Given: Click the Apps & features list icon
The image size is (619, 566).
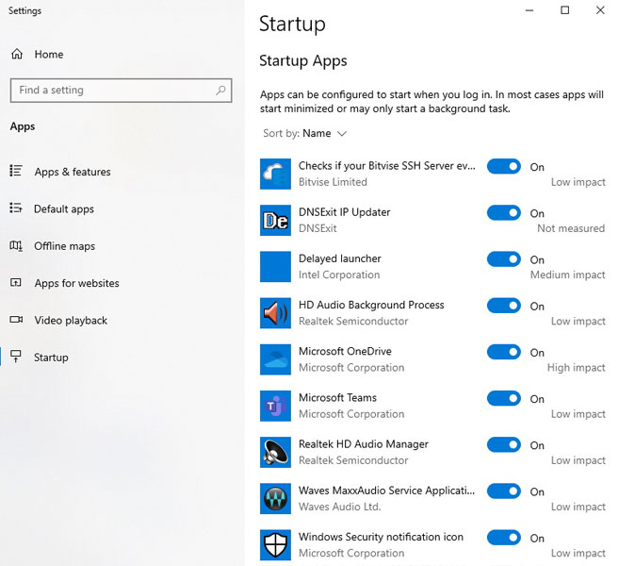Looking at the screenshot, I should click(16, 171).
